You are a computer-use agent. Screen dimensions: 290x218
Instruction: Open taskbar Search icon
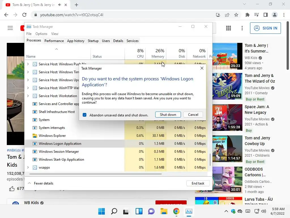[114, 211]
